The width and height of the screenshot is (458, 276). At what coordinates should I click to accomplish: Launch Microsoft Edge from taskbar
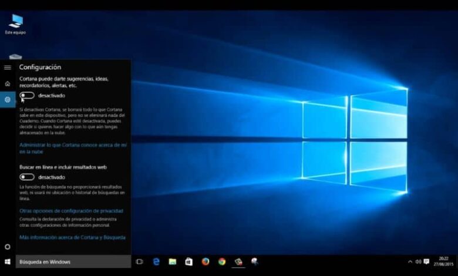coord(156,262)
